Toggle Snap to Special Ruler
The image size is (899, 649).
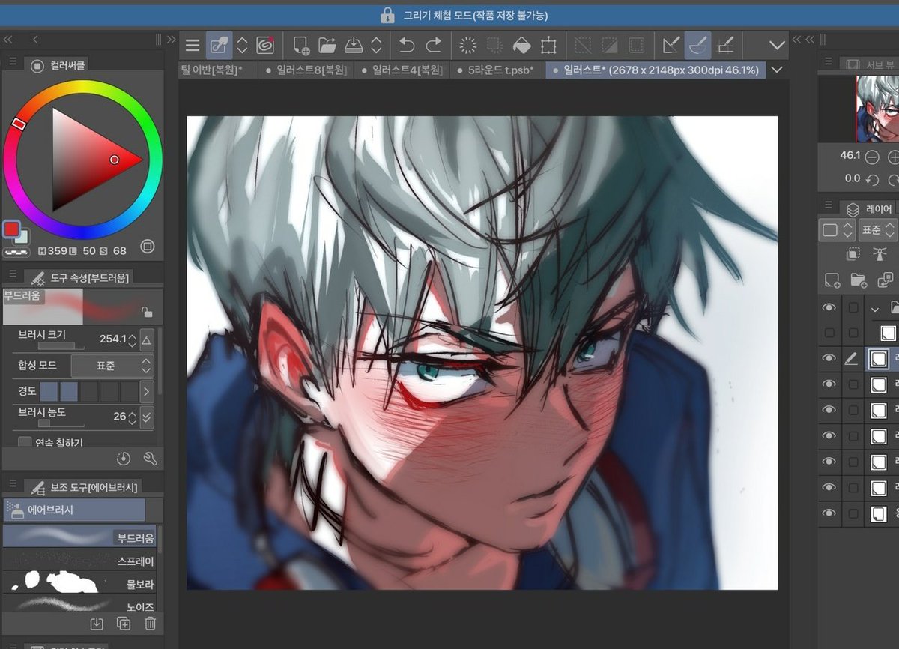pos(698,46)
